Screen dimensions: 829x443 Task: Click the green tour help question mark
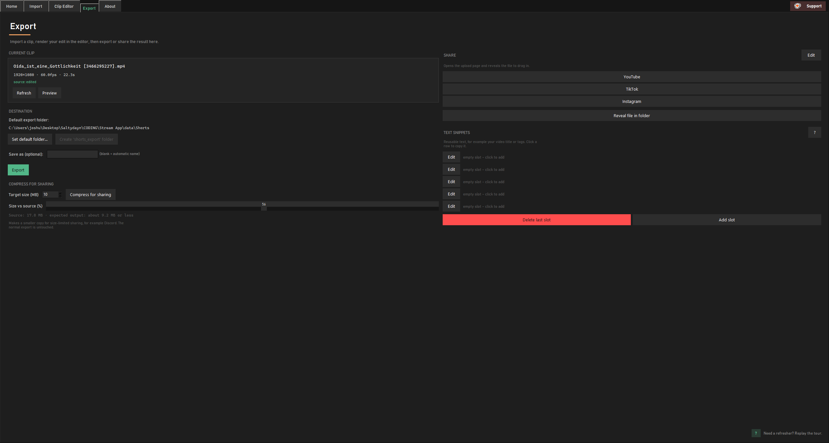tap(756, 433)
